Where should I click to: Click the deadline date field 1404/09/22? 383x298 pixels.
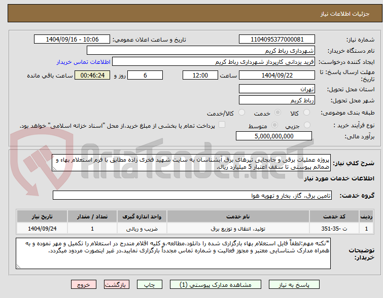(x=277, y=75)
